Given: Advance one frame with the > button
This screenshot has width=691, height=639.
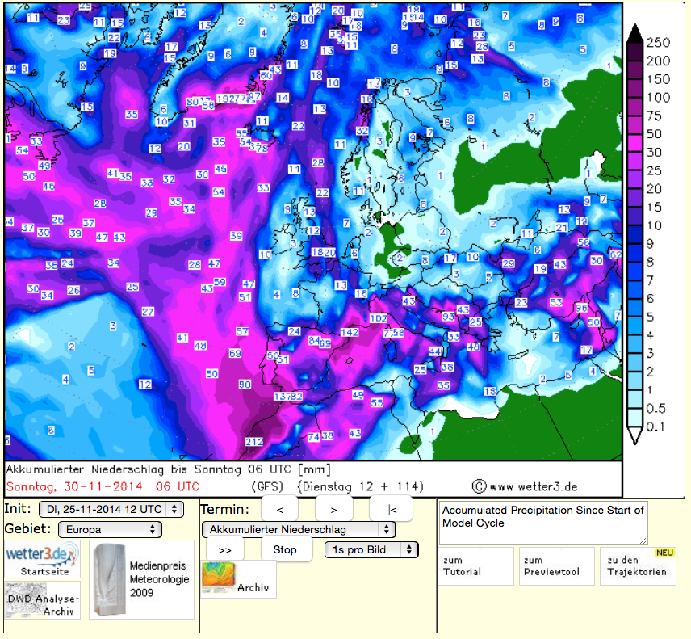Looking at the screenshot, I should pos(333,510).
